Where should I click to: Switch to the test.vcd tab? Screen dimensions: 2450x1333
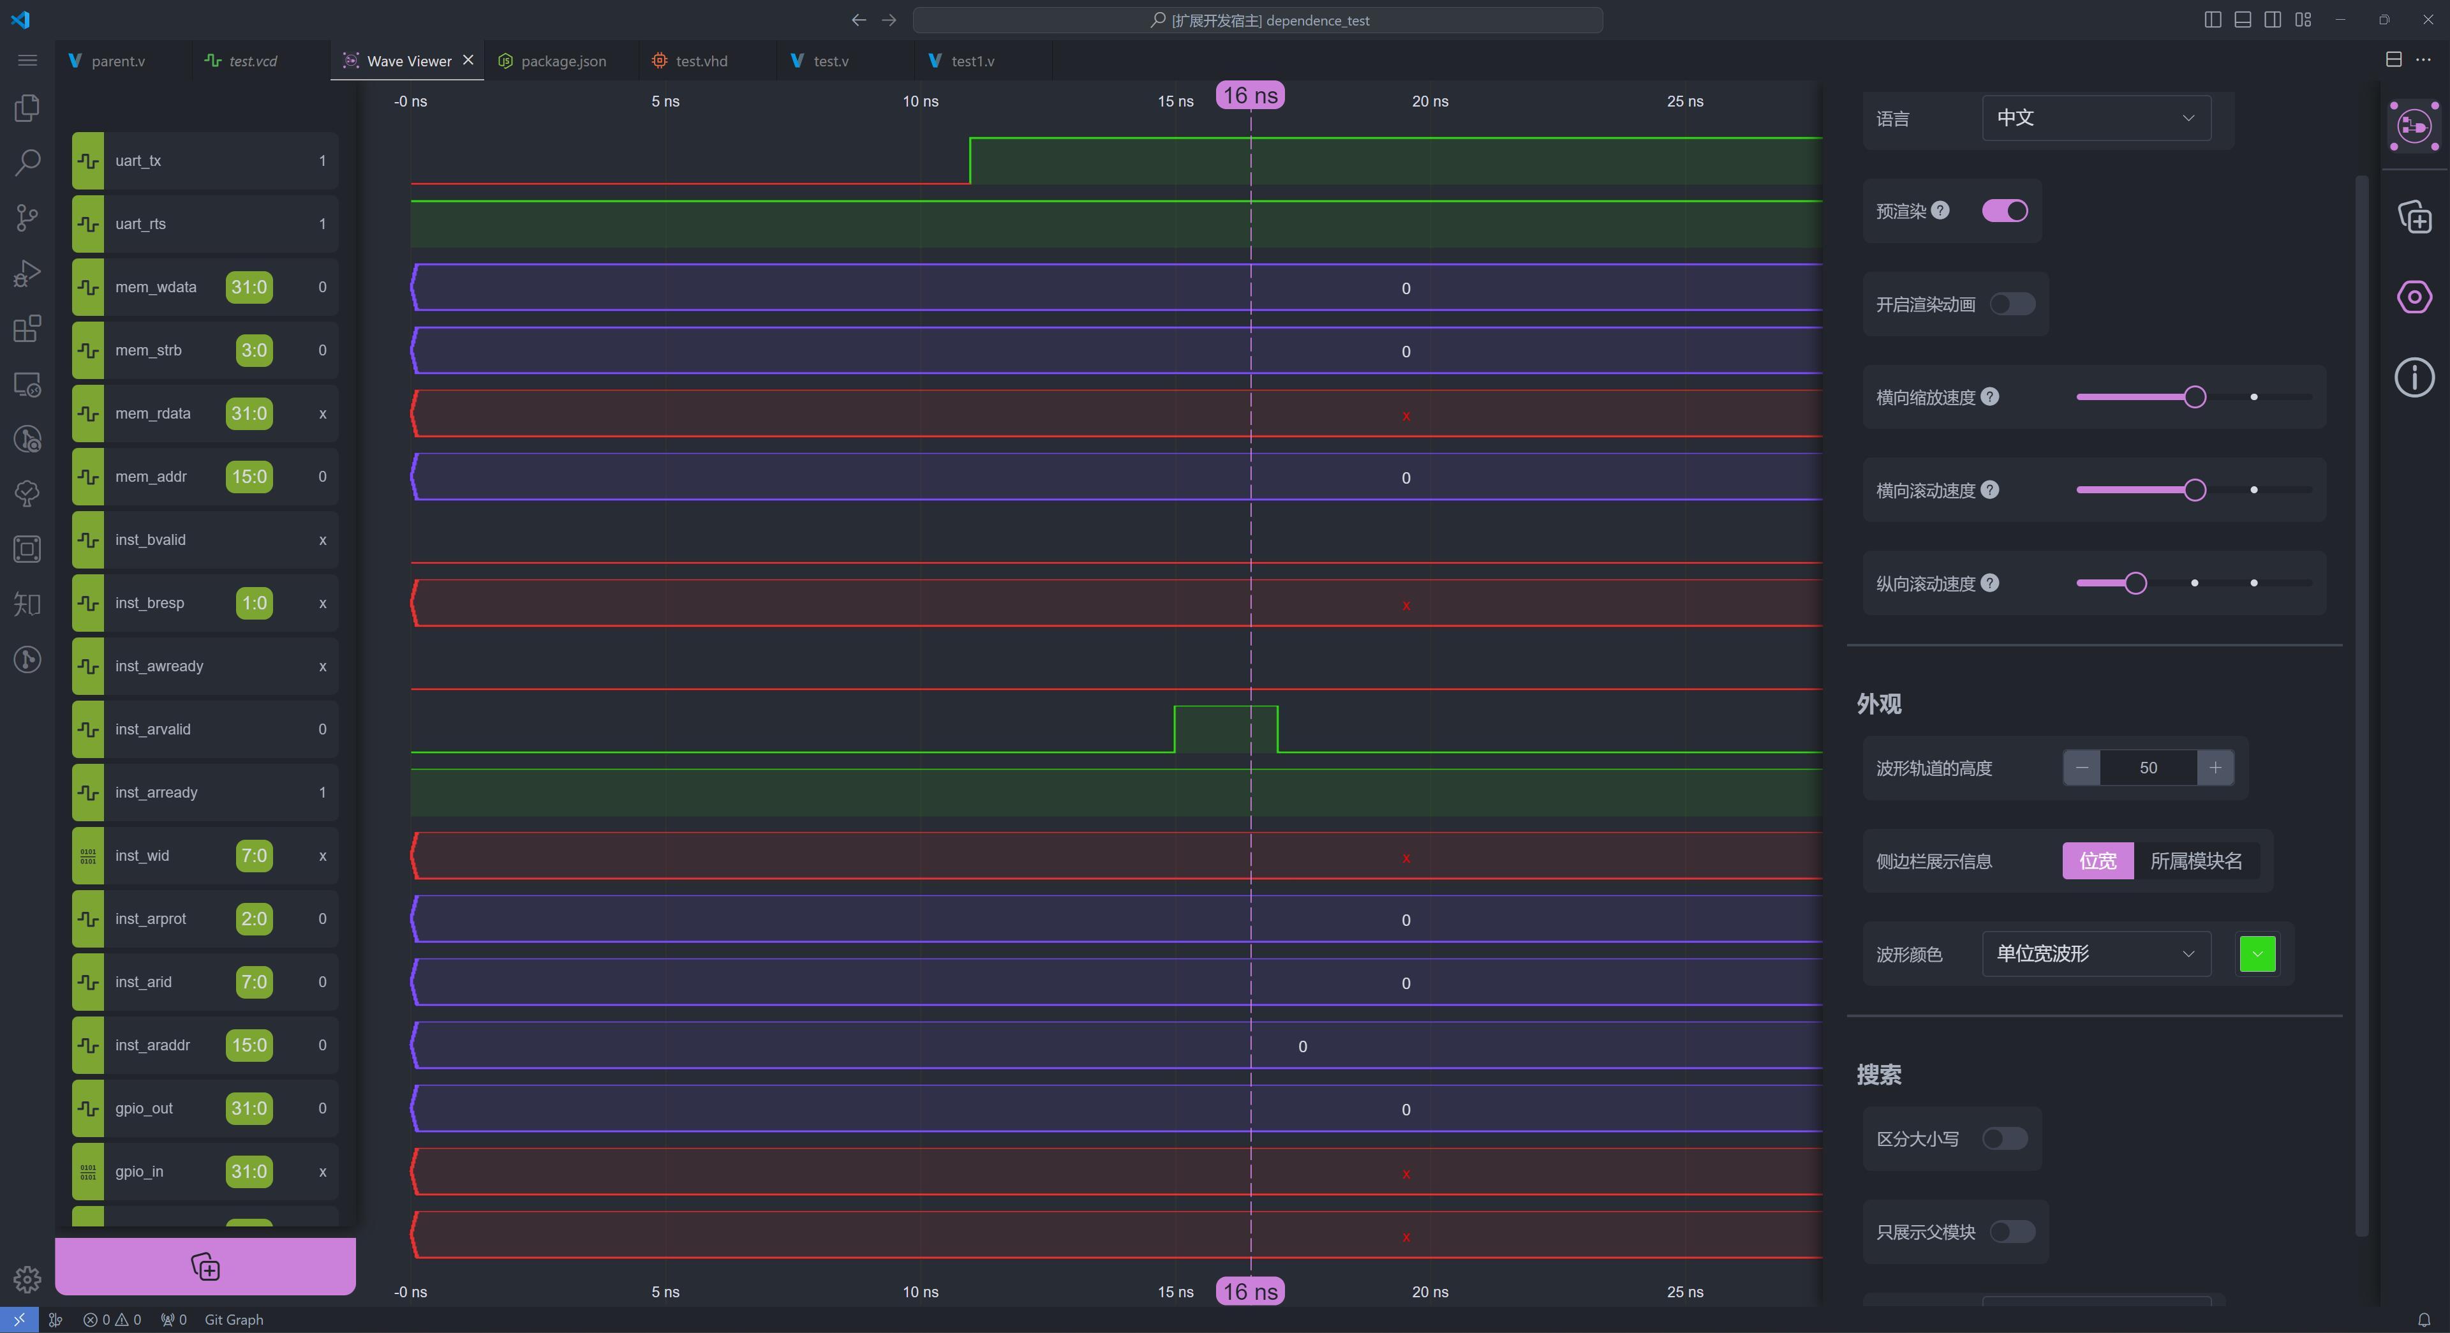point(252,61)
